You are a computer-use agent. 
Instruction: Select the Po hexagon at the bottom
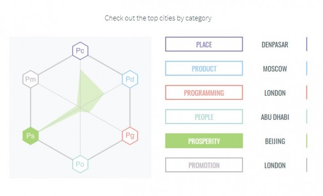(80, 164)
